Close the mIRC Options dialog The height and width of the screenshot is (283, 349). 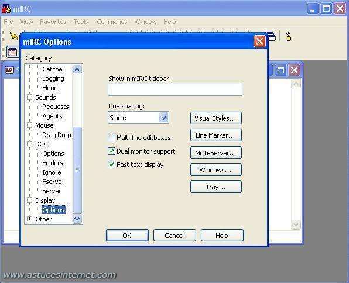[x=259, y=42]
